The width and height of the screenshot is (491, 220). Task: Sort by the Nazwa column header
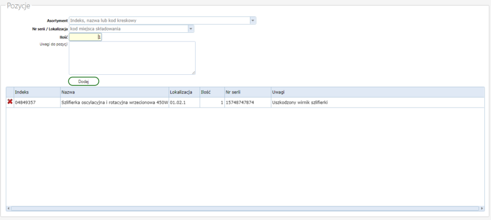click(115, 92)
